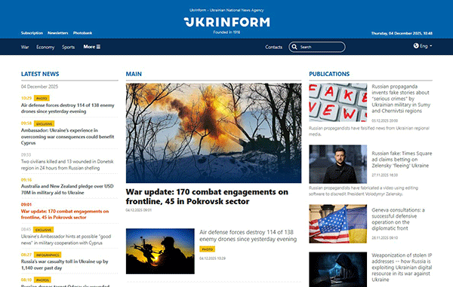Open the LATEST NEWS section heading

click(40, 74)
